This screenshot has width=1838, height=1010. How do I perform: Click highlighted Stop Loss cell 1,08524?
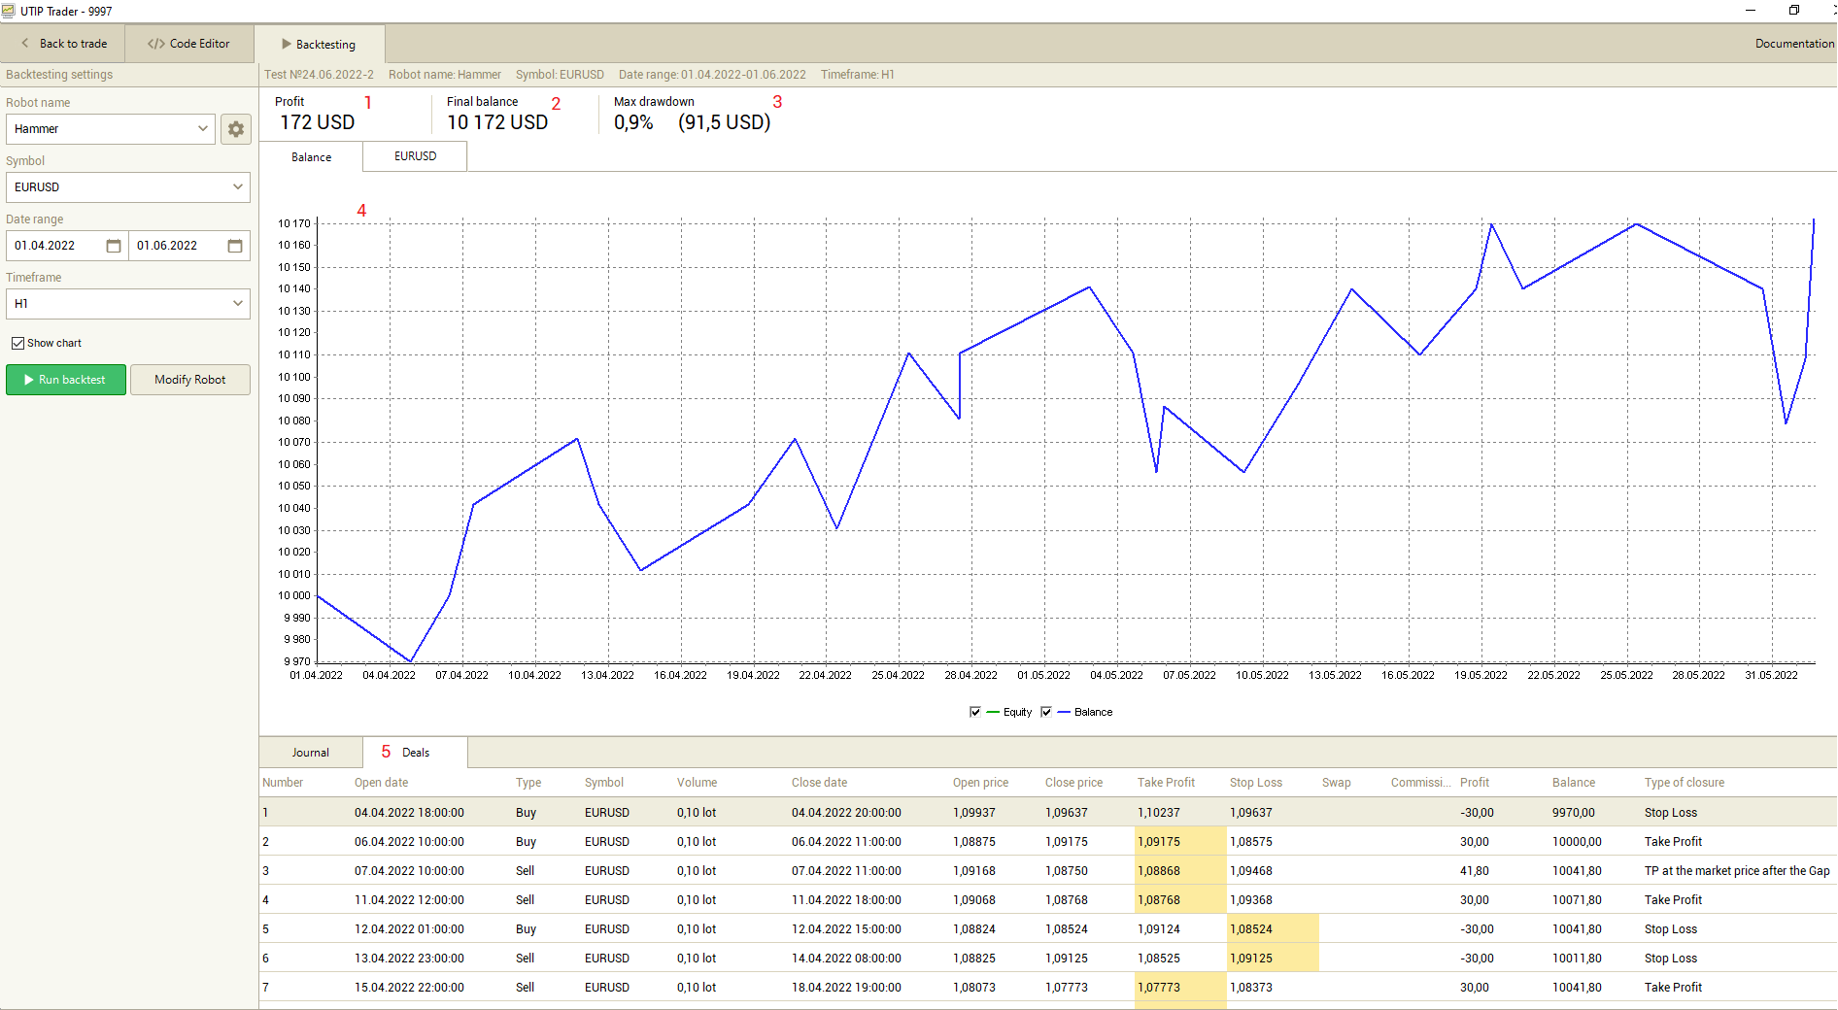click(1273, 929)
